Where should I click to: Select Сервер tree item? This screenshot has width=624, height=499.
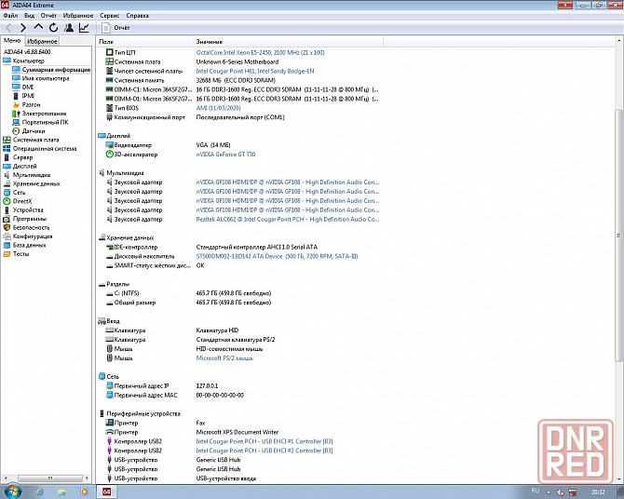click(x=19, y=157)
